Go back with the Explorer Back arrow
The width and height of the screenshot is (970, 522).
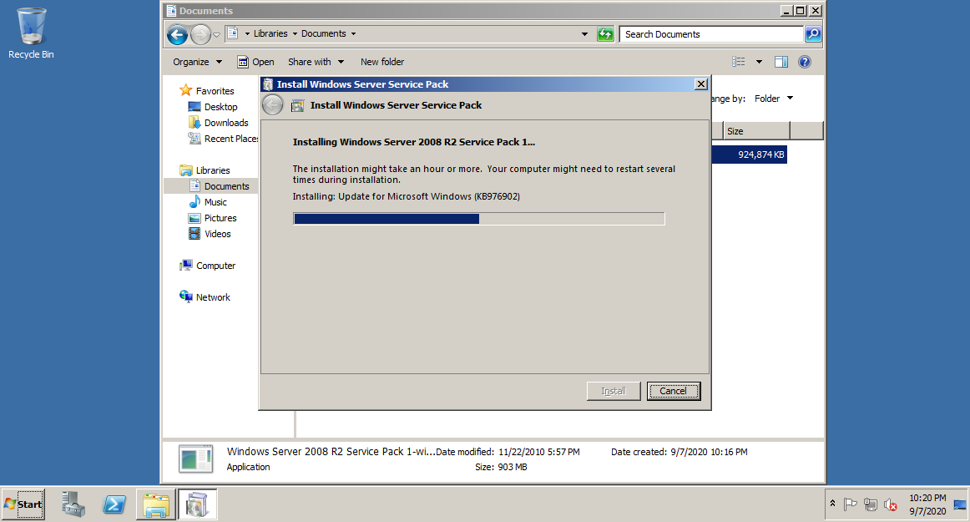pos(178,35)
